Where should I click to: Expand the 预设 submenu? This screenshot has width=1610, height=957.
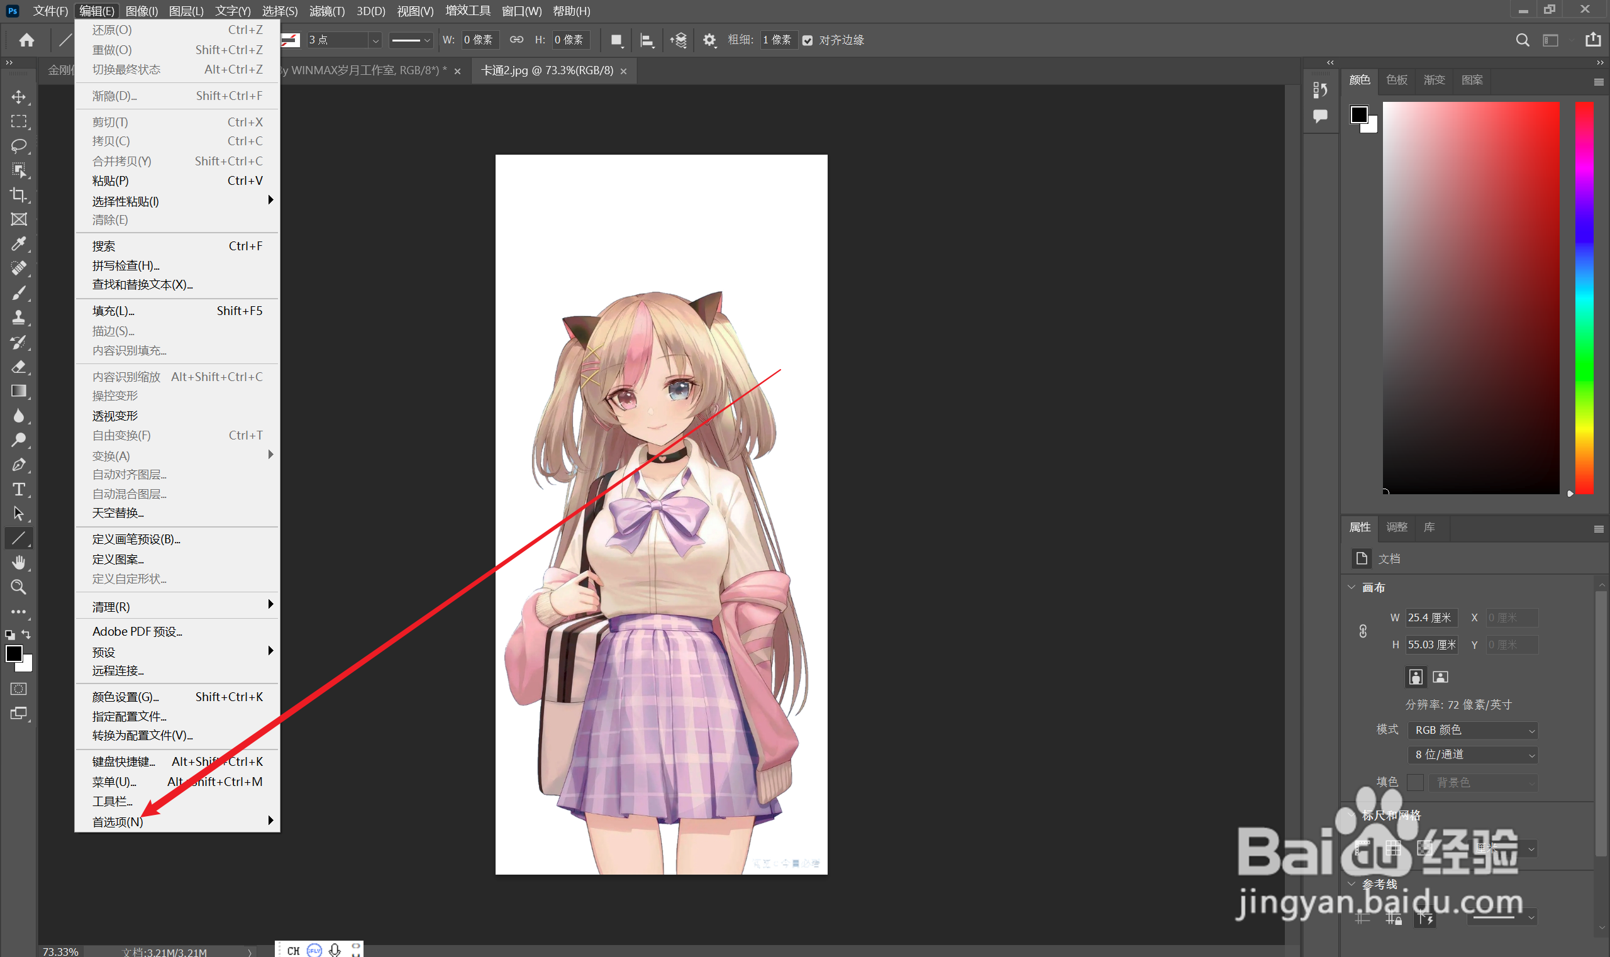pos(177,652)
